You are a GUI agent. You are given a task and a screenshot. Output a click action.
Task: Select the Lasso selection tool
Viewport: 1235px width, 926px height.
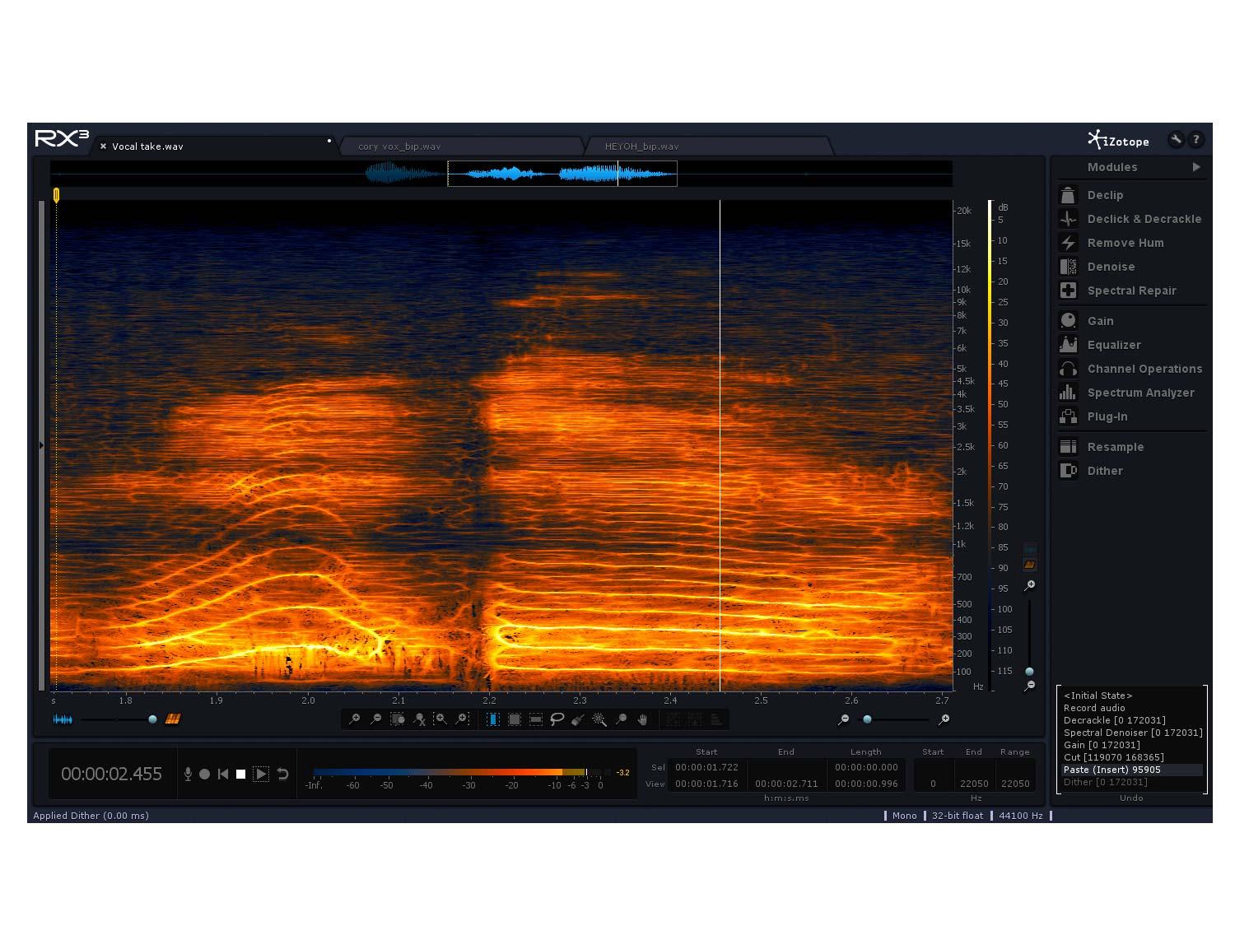point(557,719)
